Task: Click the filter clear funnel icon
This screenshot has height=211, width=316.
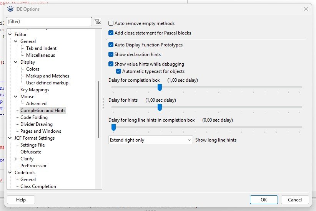Action: tap(98, 22)
